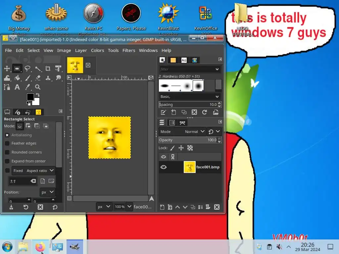Enable the Feather edges checkbox
This screenshot has height=254, width=339.
pos(7,144)
